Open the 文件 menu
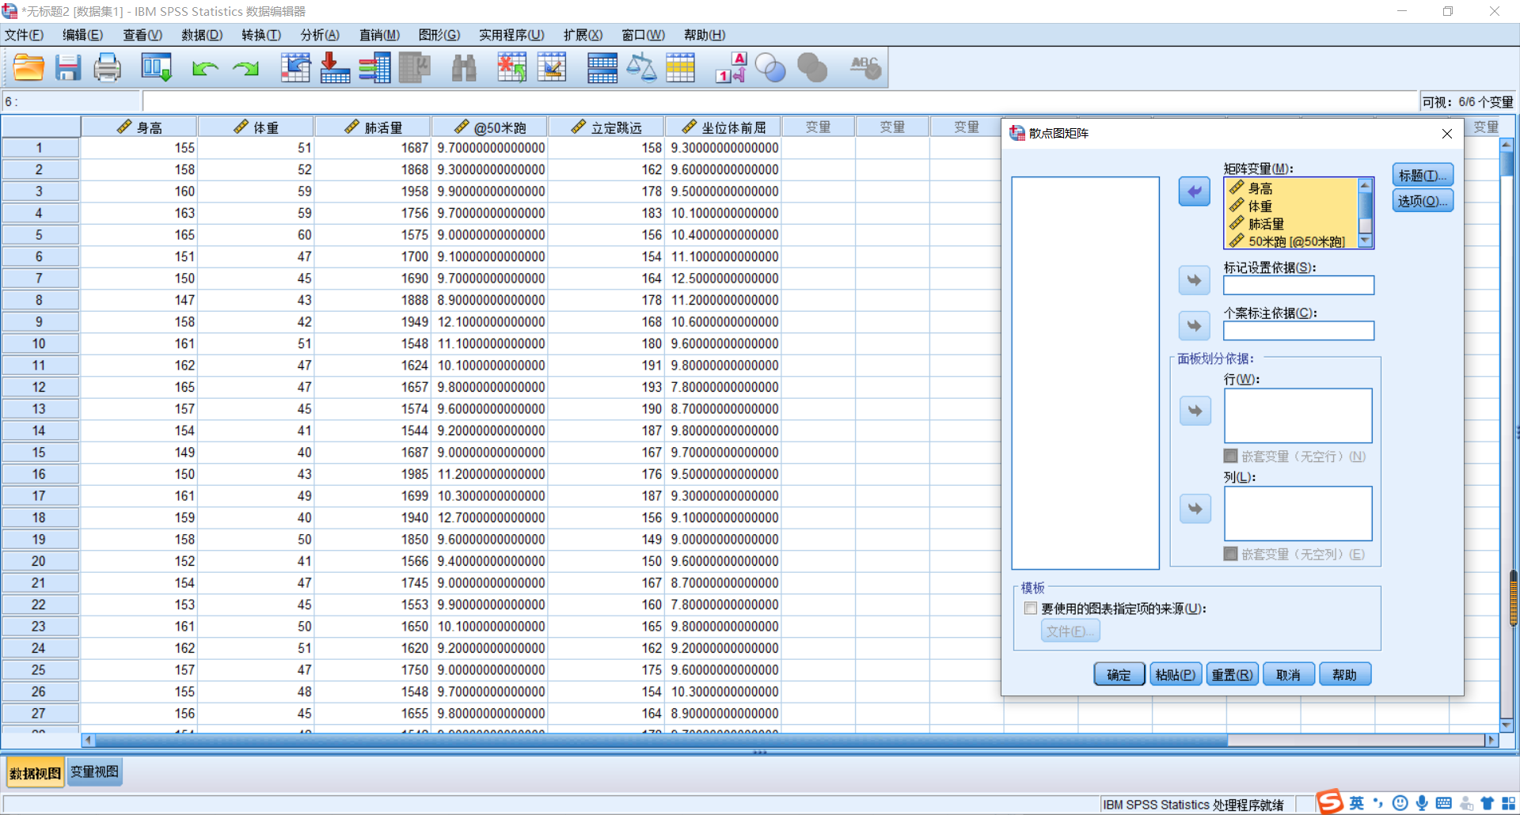 click(24, 35)
